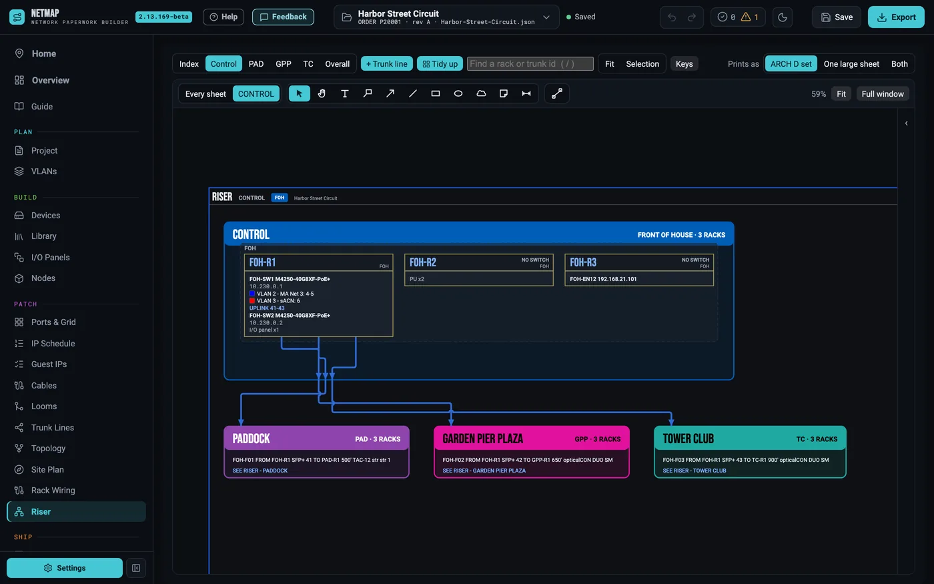The image size is (934, 584).
Task: Set annotation scope to CONTROL
Action: click(256, 94)
